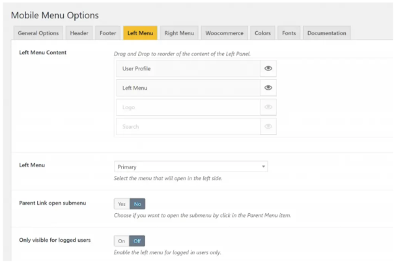Go to the Fonts tab

289,33
